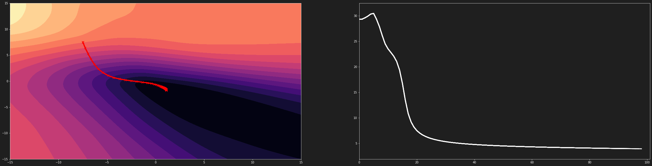Click the loss plot's x-axis tick label 80
652x166 pixels.
[589, 162]
